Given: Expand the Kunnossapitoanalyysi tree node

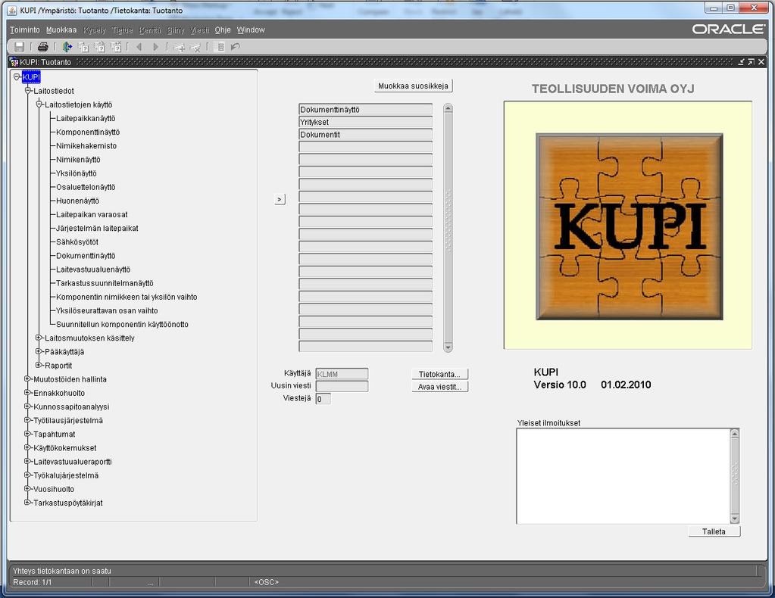Looking at the screenshot, I should point(28,406).
